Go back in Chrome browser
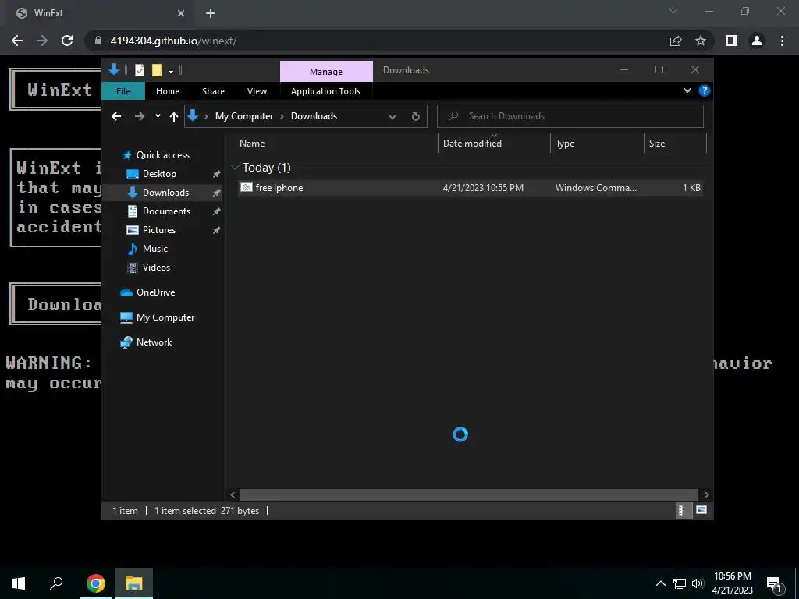 pyautogui.click(x=17, y=41)
